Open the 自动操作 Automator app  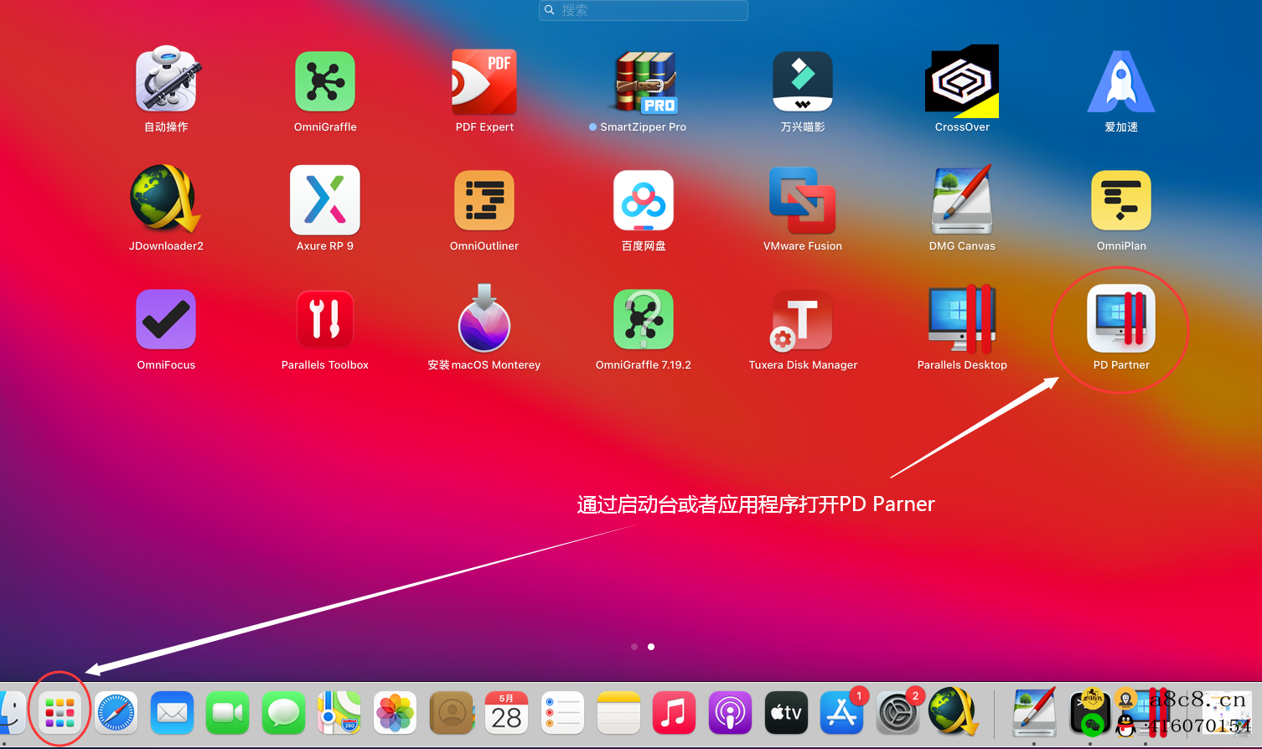click(166, 80)
